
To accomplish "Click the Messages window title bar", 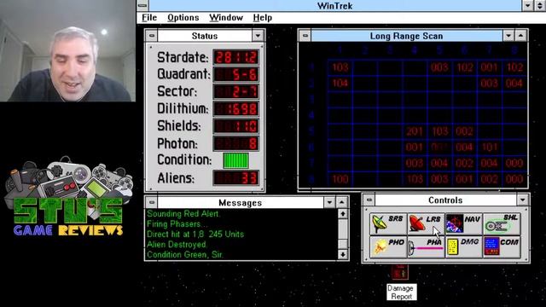I will pyautogui.click(x=240, y=202).
